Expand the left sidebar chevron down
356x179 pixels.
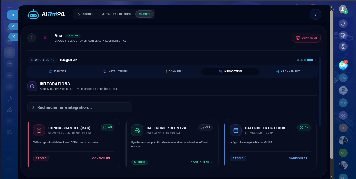10,144
